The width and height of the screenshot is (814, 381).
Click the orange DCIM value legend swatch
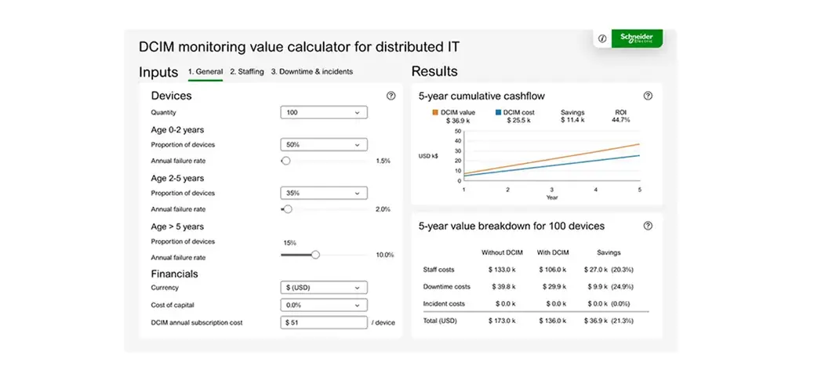click(x=435, y=113)
